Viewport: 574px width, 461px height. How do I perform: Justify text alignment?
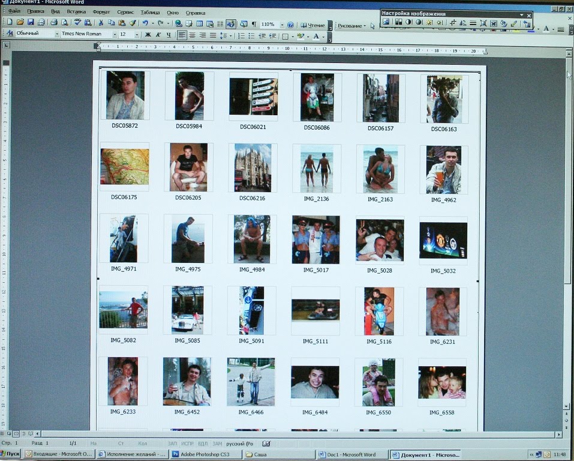(212, 35)
